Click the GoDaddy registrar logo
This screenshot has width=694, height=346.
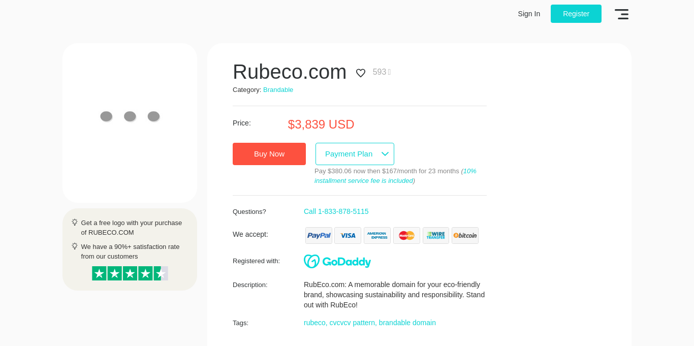pyautogui.click(x=337, y=261)
